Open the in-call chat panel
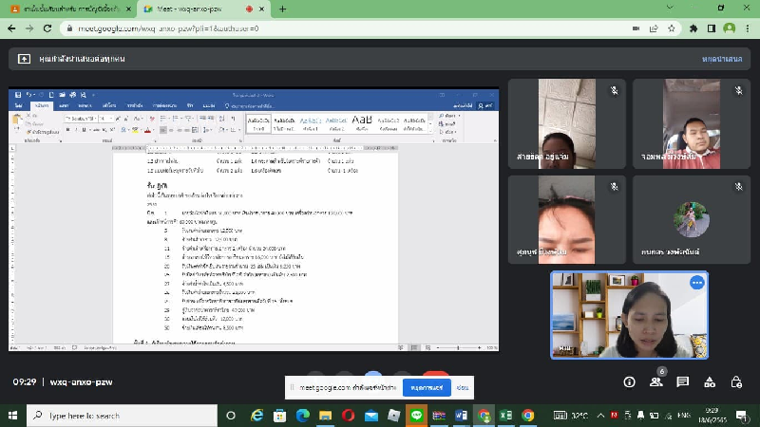This screenshot has height=427, width=760. (x=682, y=382)
